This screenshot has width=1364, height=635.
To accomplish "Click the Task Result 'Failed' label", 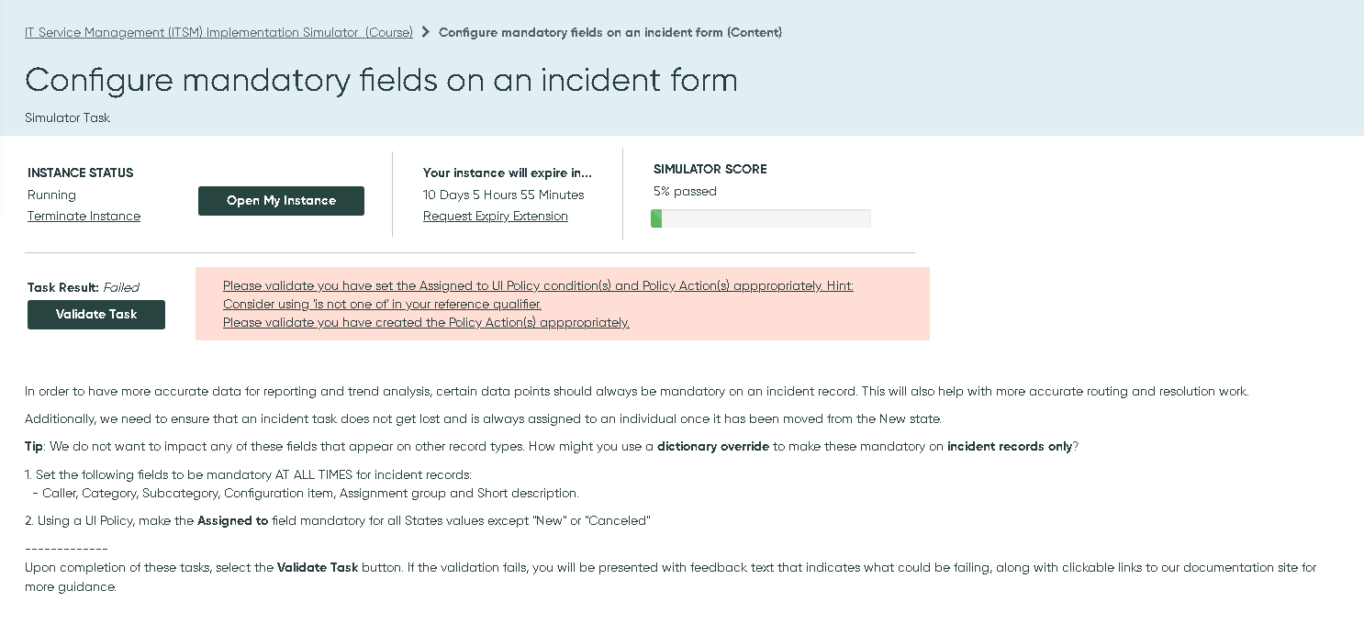I will 121,286.
